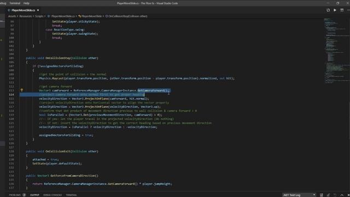This screenshot has height=197, width=350.
Task: Click player.jumpHeight on the return line
Action: point(157,184)
